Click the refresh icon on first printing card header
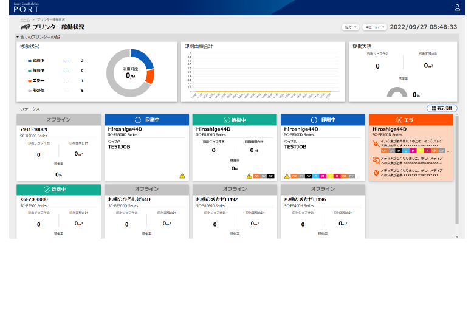Screen dimensions: 474x313 pyautogui.click(x=137, y=120)
